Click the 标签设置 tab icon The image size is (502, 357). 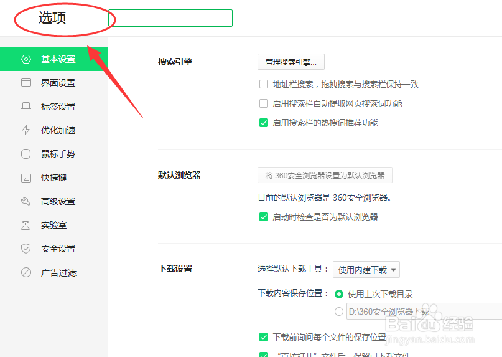tap(26, 106)
